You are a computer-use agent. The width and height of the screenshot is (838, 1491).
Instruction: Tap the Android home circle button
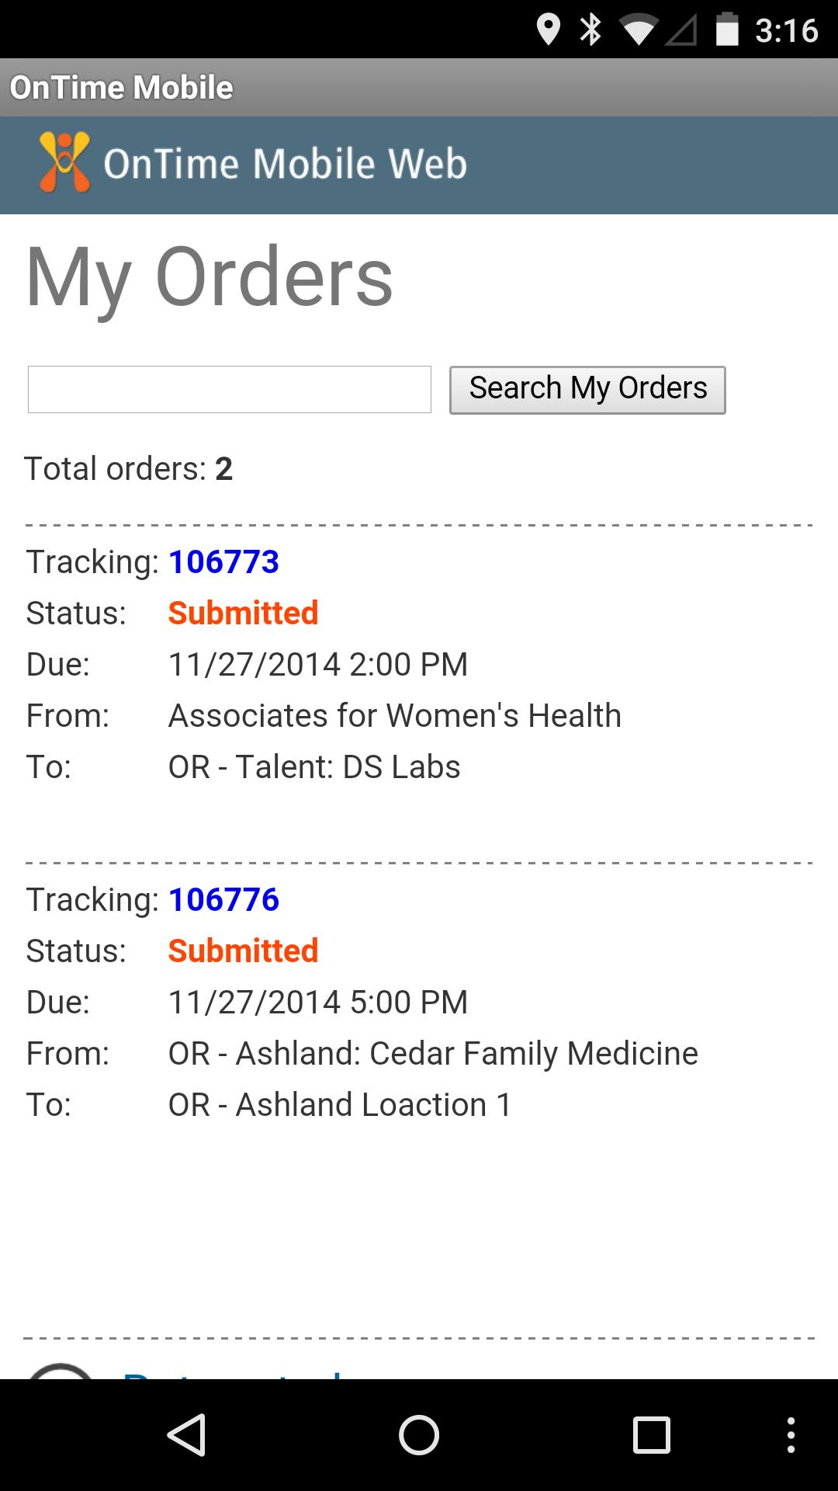click(x=419, y=1434)
